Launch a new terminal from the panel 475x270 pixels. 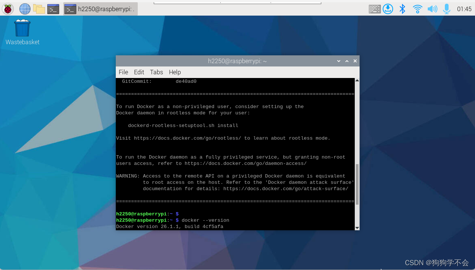53,9
